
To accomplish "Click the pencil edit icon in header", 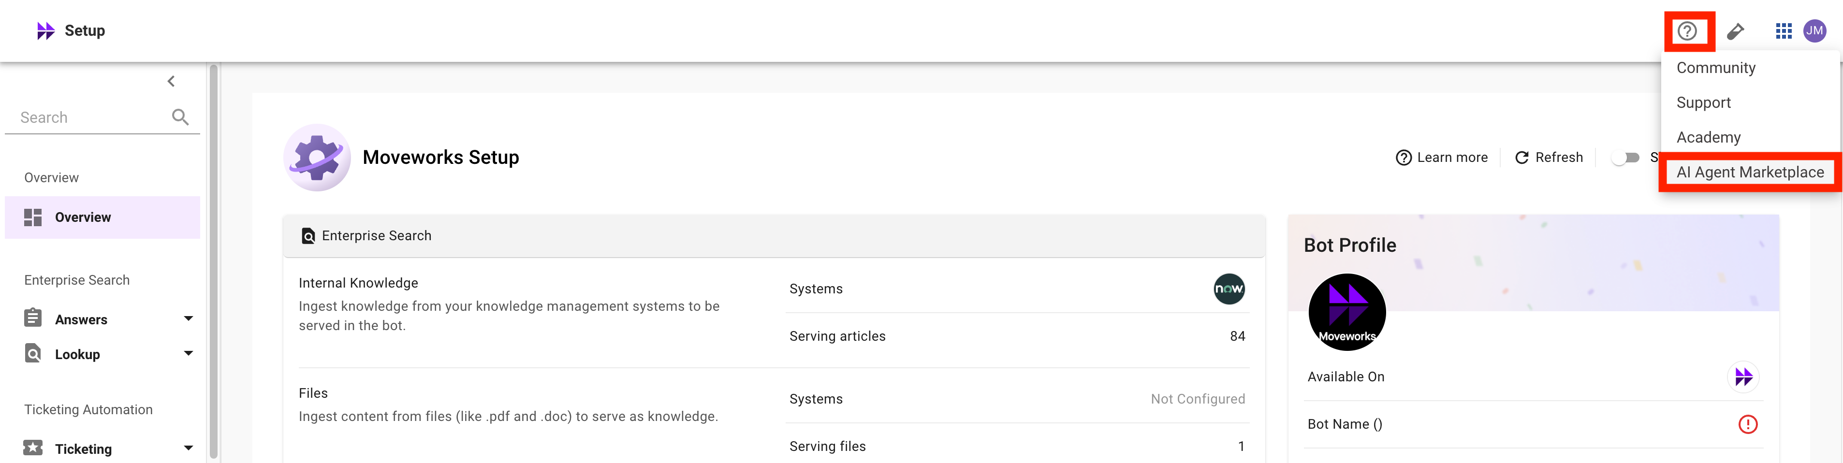I will click(1735, 31).
